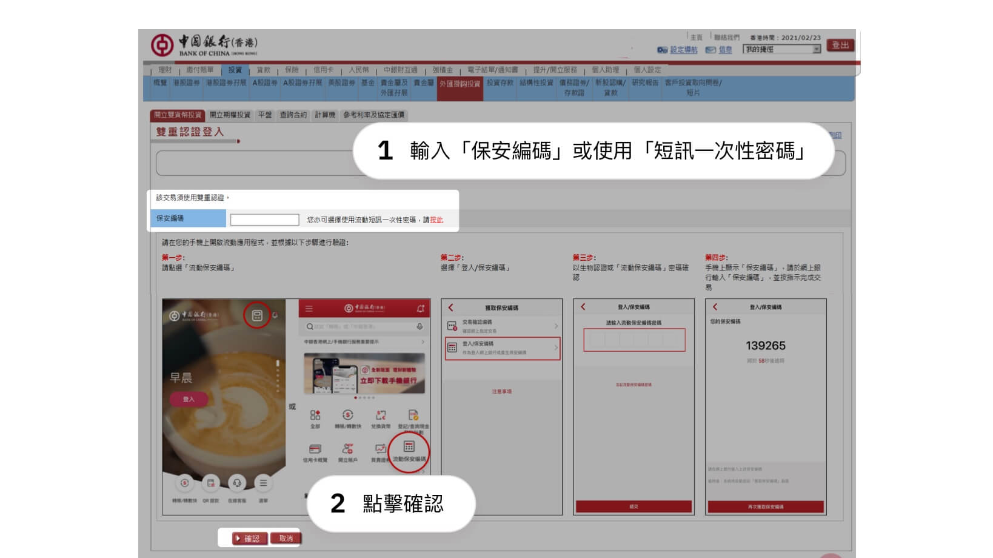Image resolution: width=993 pixels, height=558 pixels.
Task: Select the 人民幣 menu
Action: click(x=359, y=70)
